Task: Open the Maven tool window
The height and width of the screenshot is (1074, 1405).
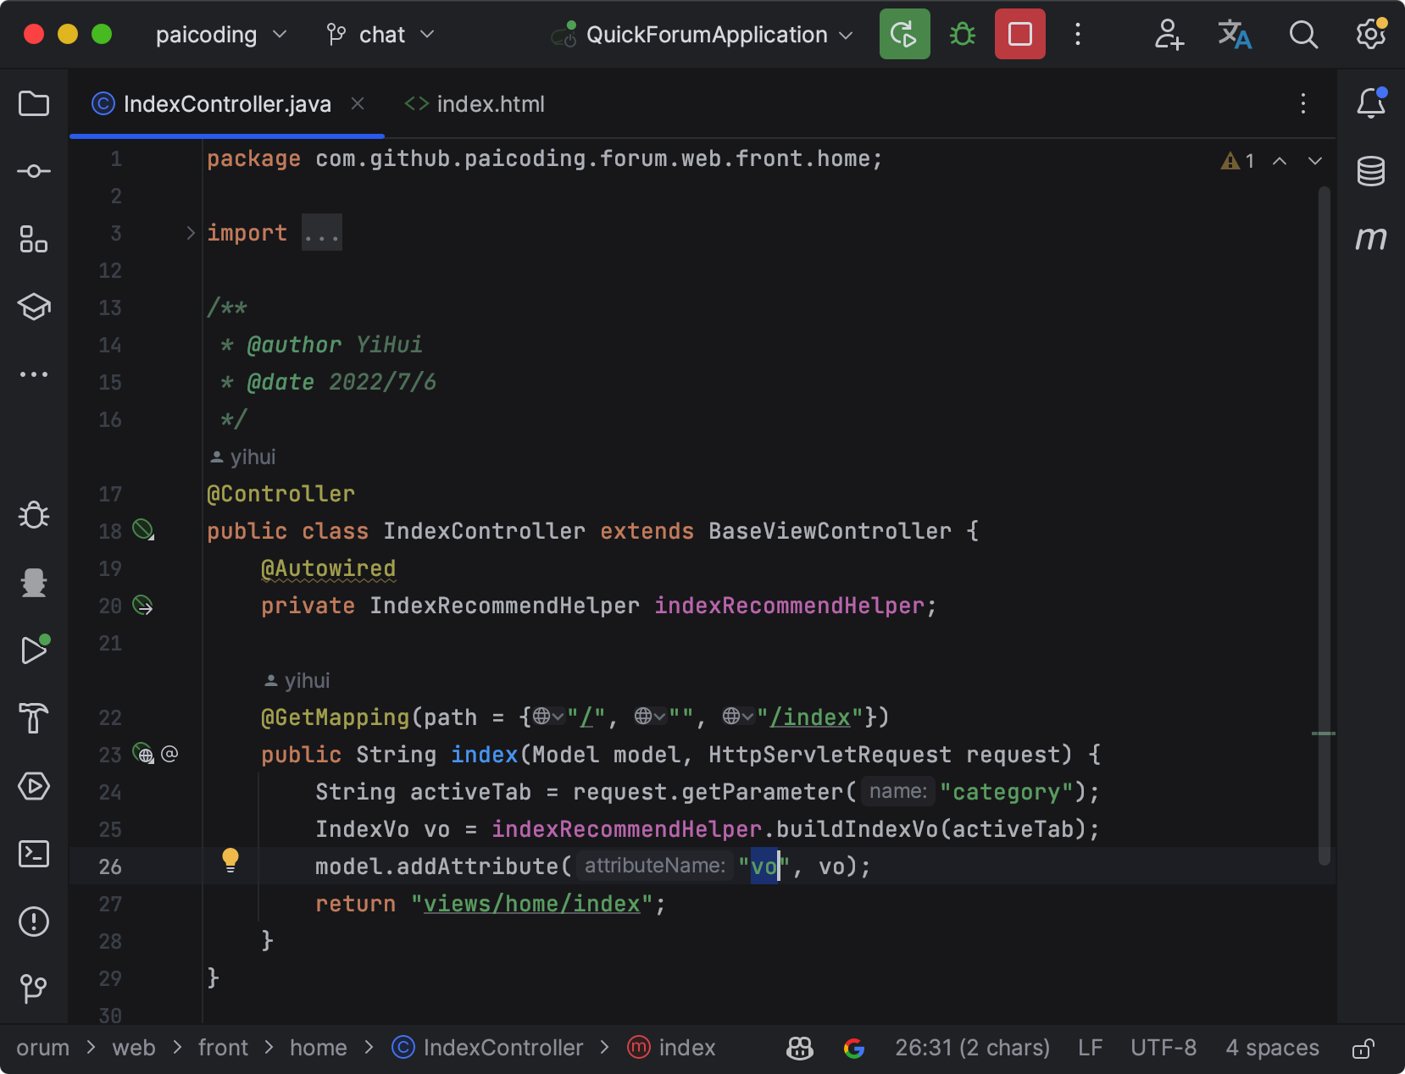Action: coord(1370,239)
